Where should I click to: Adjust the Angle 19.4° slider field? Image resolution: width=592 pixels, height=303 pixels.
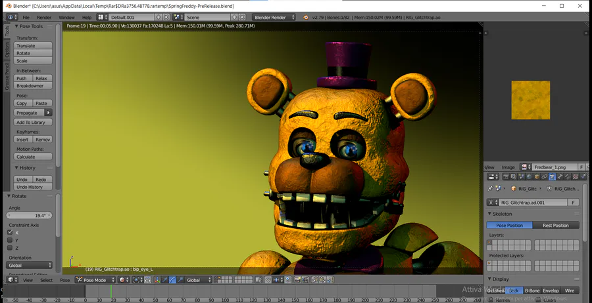point(29,215)
